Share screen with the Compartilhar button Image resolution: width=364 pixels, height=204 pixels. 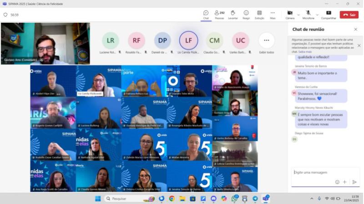coord(329,15)
